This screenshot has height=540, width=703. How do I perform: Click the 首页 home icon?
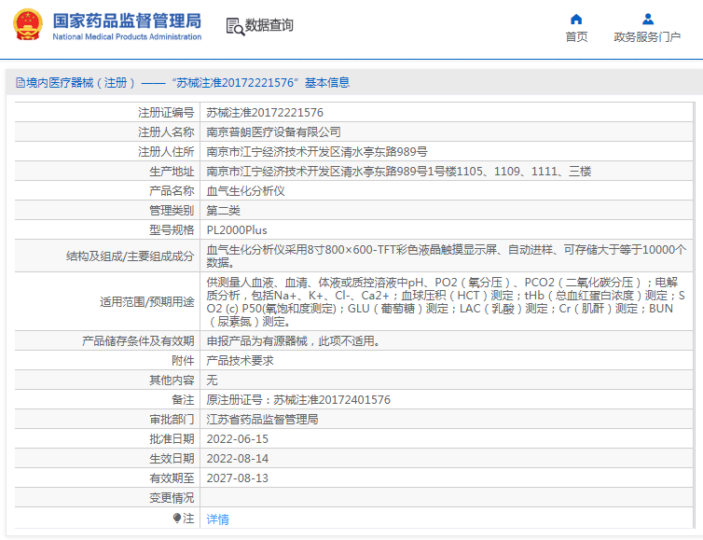[576, 20]
